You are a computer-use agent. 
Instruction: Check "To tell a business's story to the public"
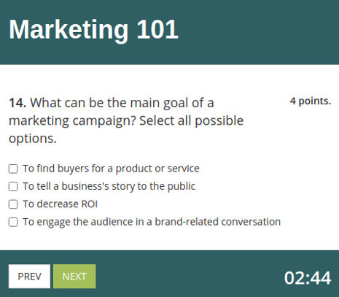click(x=13, y=187)
